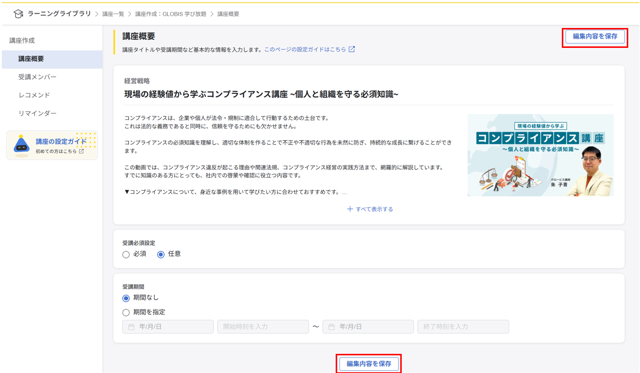The height and width of the screenshot is (373, 640).
Task: Click bottom 編集内容を保存 button
Action: pos(369,364)
